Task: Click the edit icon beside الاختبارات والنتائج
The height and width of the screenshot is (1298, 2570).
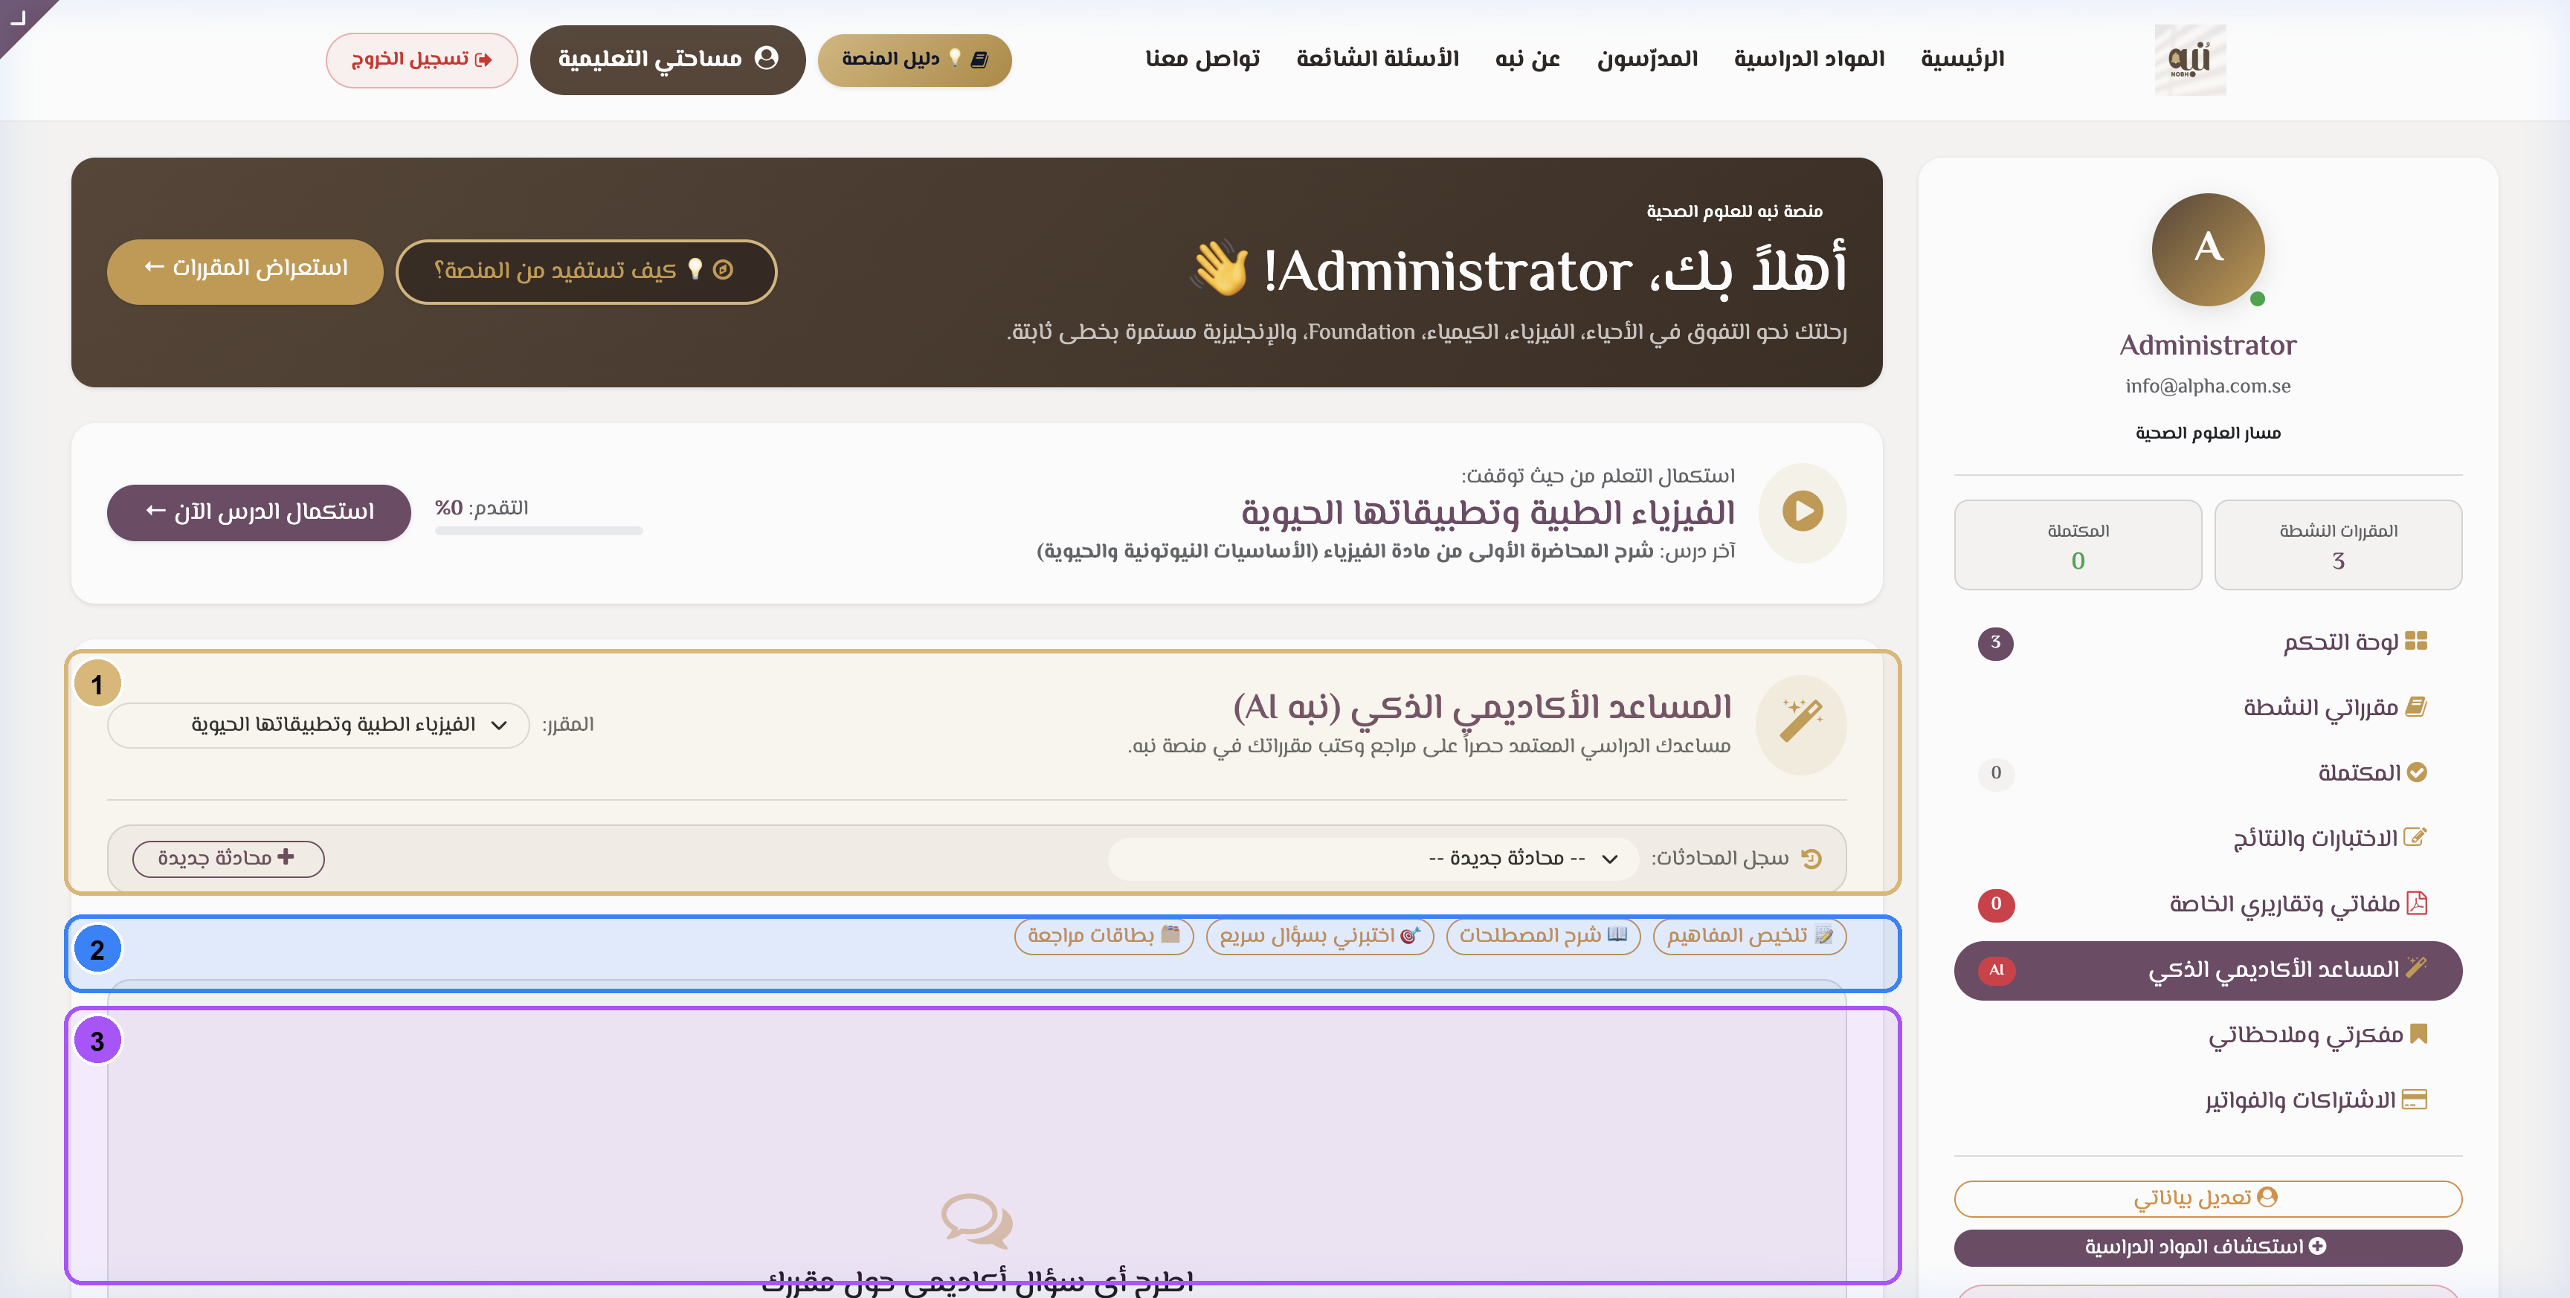Action: [x=2415, y=837]
